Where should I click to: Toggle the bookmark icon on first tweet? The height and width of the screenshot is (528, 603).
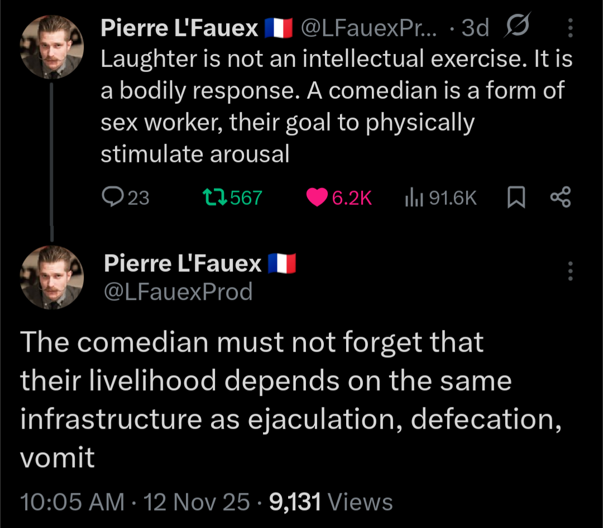point(516,197)
